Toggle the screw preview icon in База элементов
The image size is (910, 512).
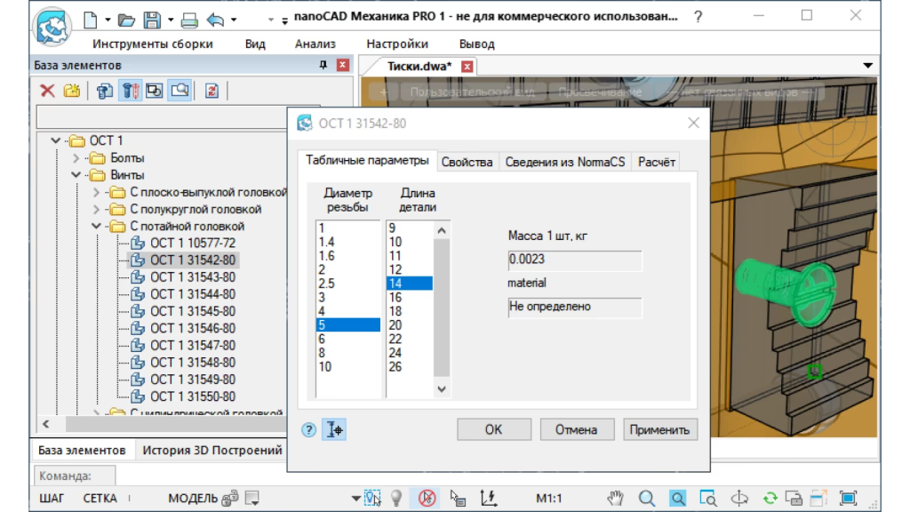click(131, 92)
